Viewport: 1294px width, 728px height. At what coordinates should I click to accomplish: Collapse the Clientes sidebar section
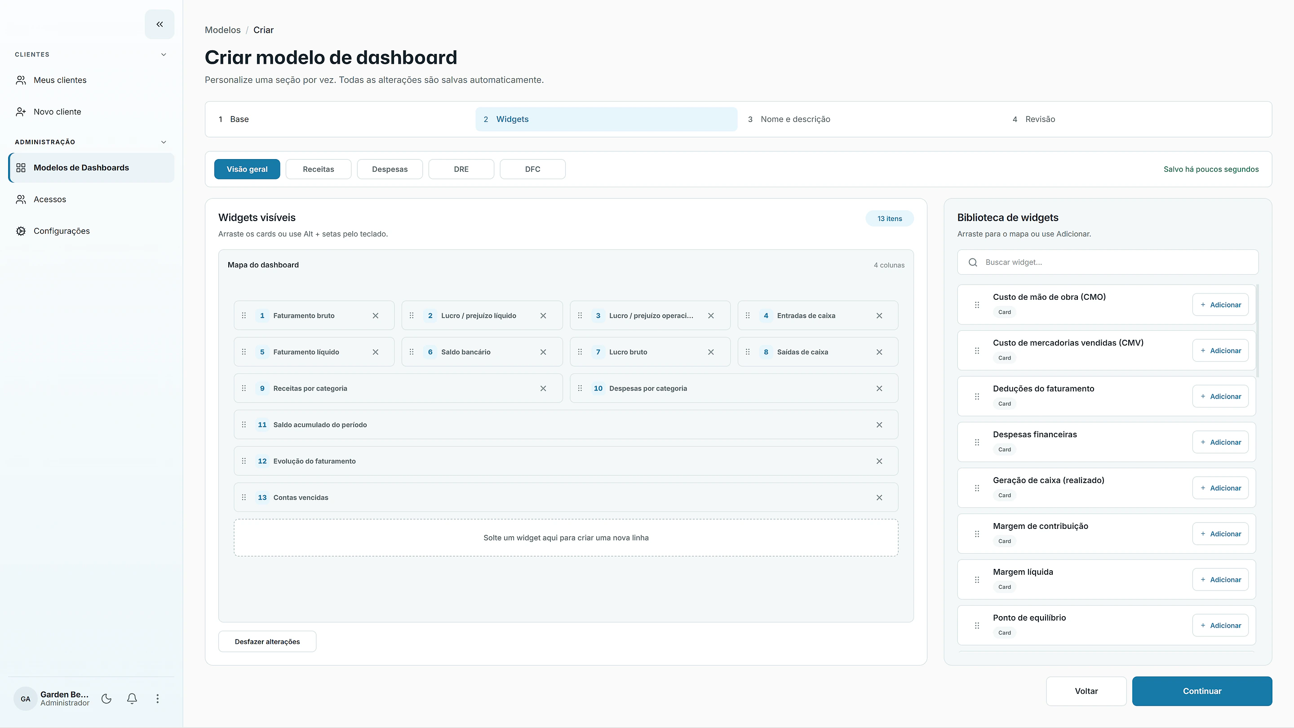coord(163,54)
